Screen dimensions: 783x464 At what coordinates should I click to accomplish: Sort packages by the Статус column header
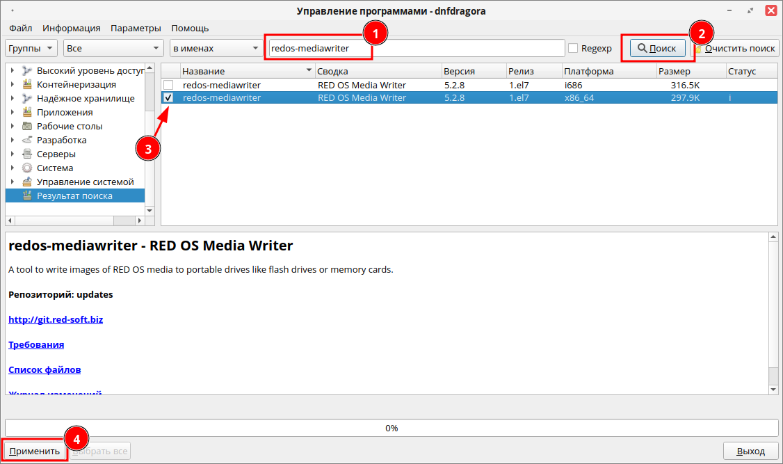[752, 71]
